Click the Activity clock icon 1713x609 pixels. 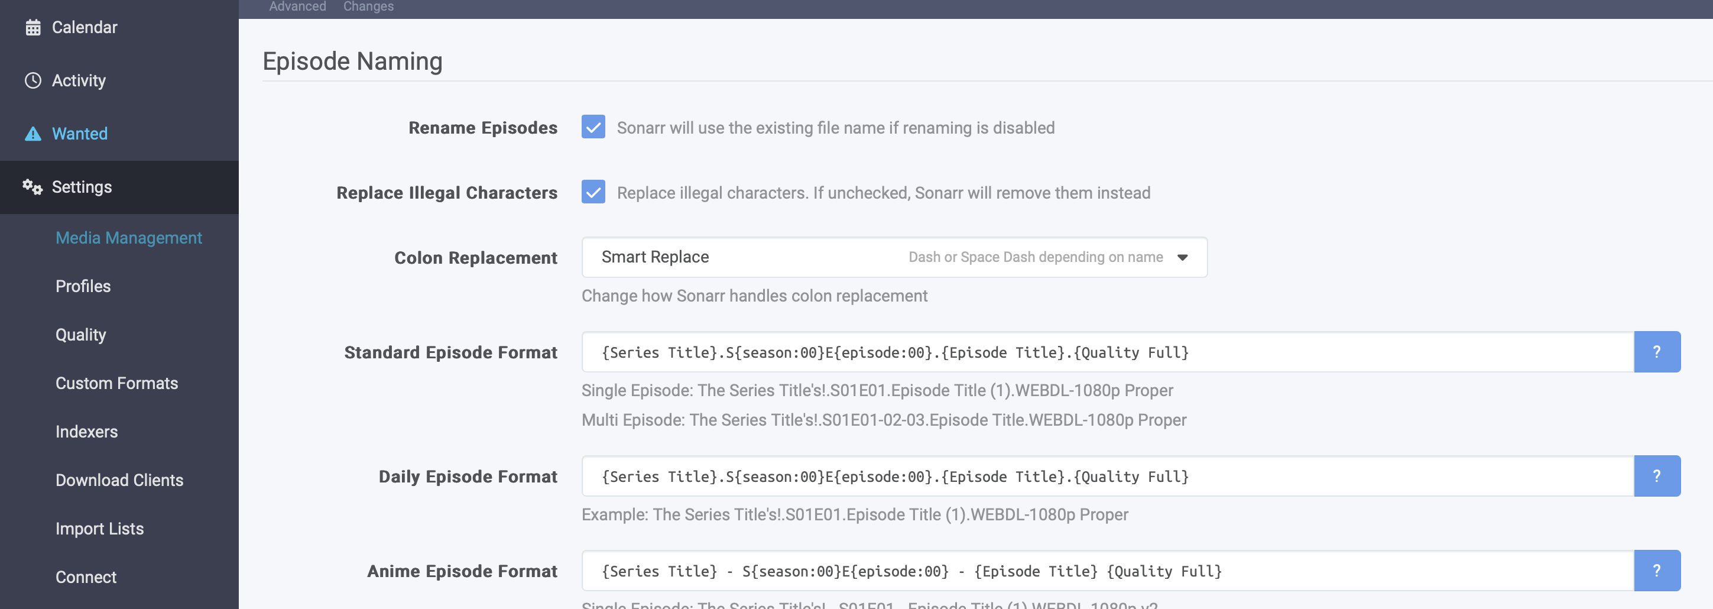click(33, 80)
